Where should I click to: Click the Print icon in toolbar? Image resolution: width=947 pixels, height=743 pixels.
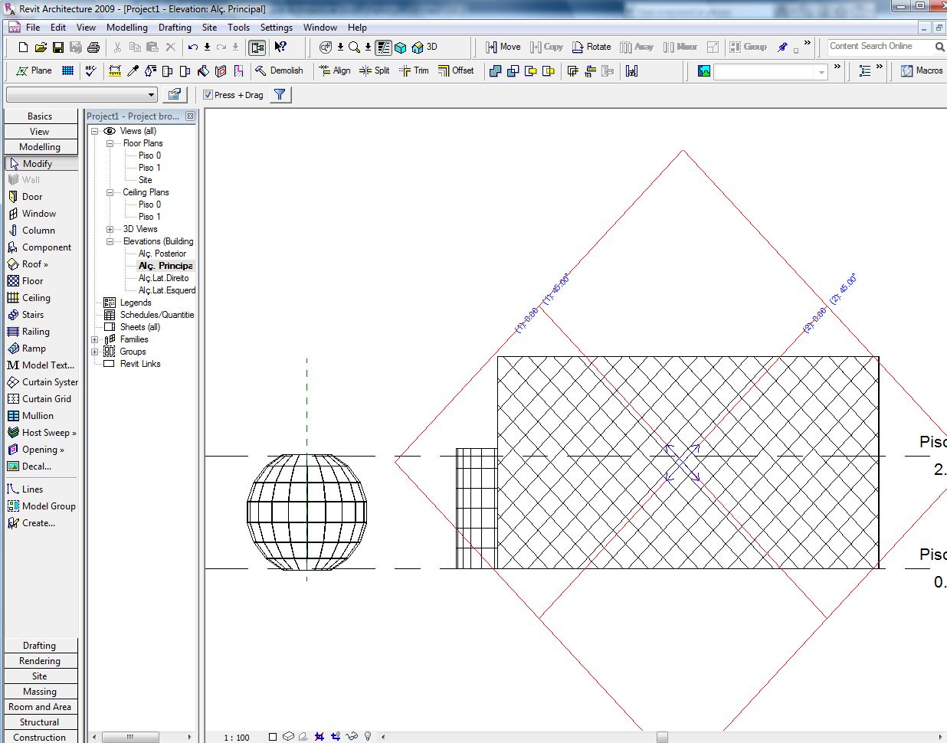point(93,47)
